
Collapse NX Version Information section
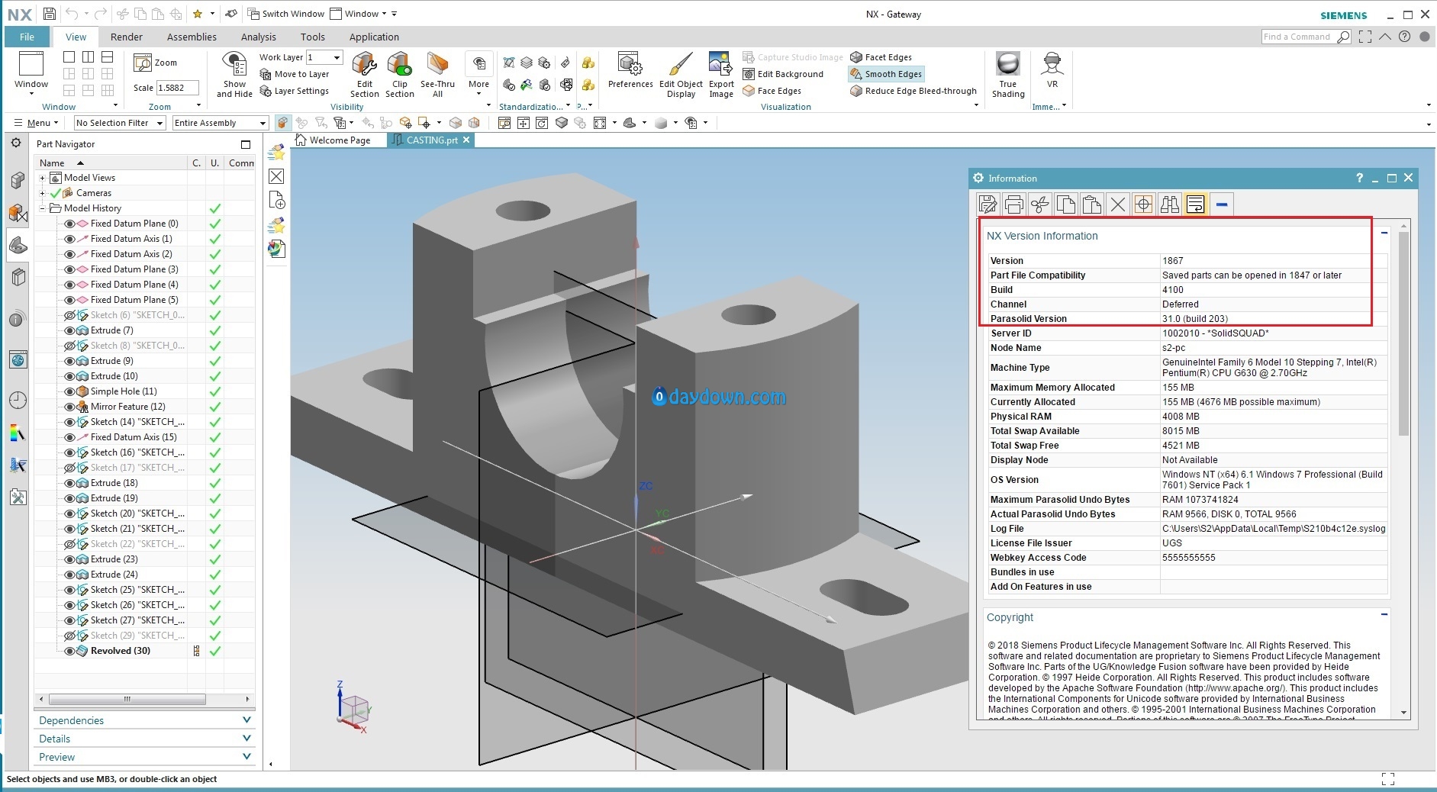point(1384,232)
